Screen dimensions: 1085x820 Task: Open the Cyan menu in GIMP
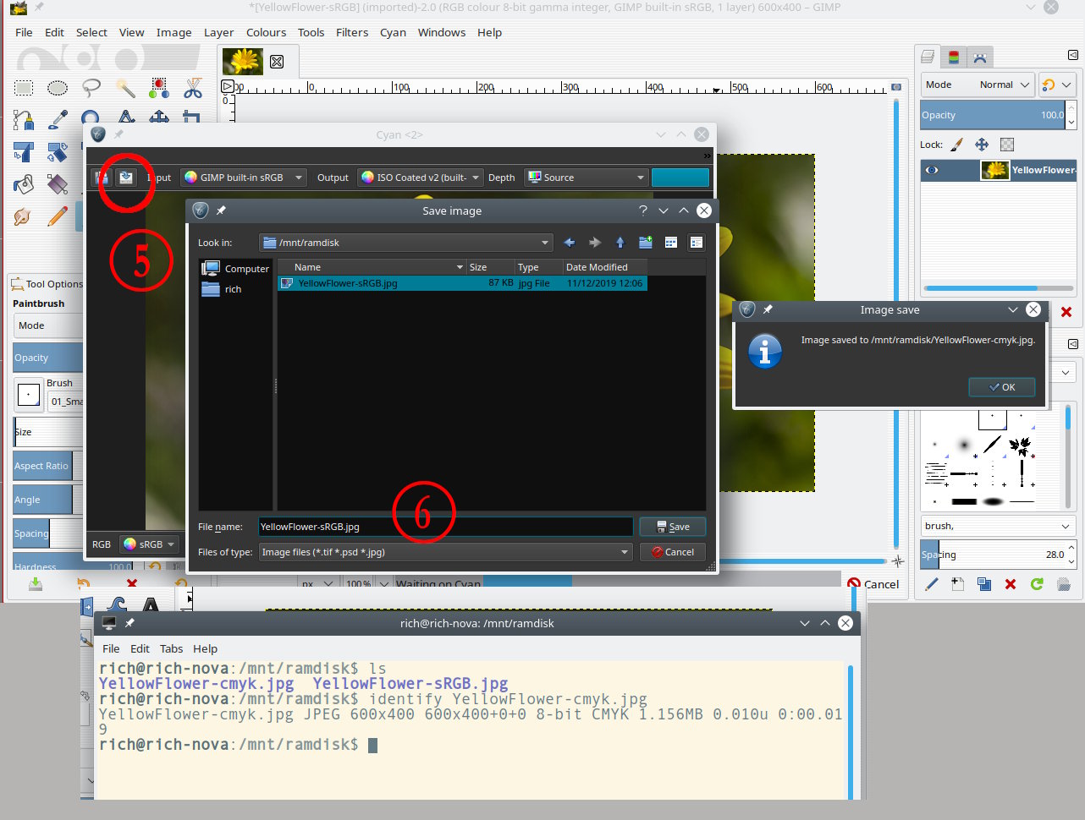pyautogui.click(x=393, y=32)
